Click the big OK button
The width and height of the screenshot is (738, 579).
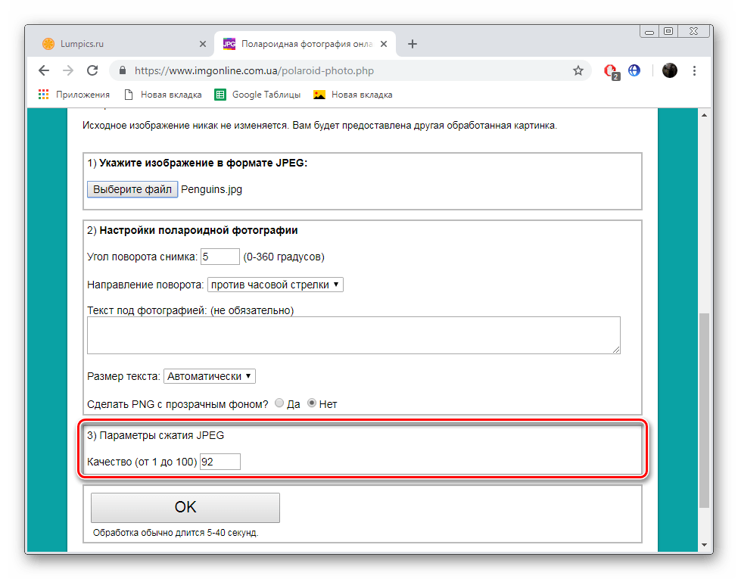tap(185, 507)
